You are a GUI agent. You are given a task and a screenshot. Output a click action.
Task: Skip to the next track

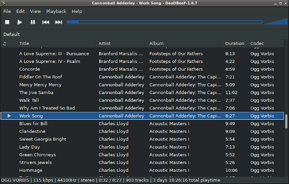pos(59,22)
